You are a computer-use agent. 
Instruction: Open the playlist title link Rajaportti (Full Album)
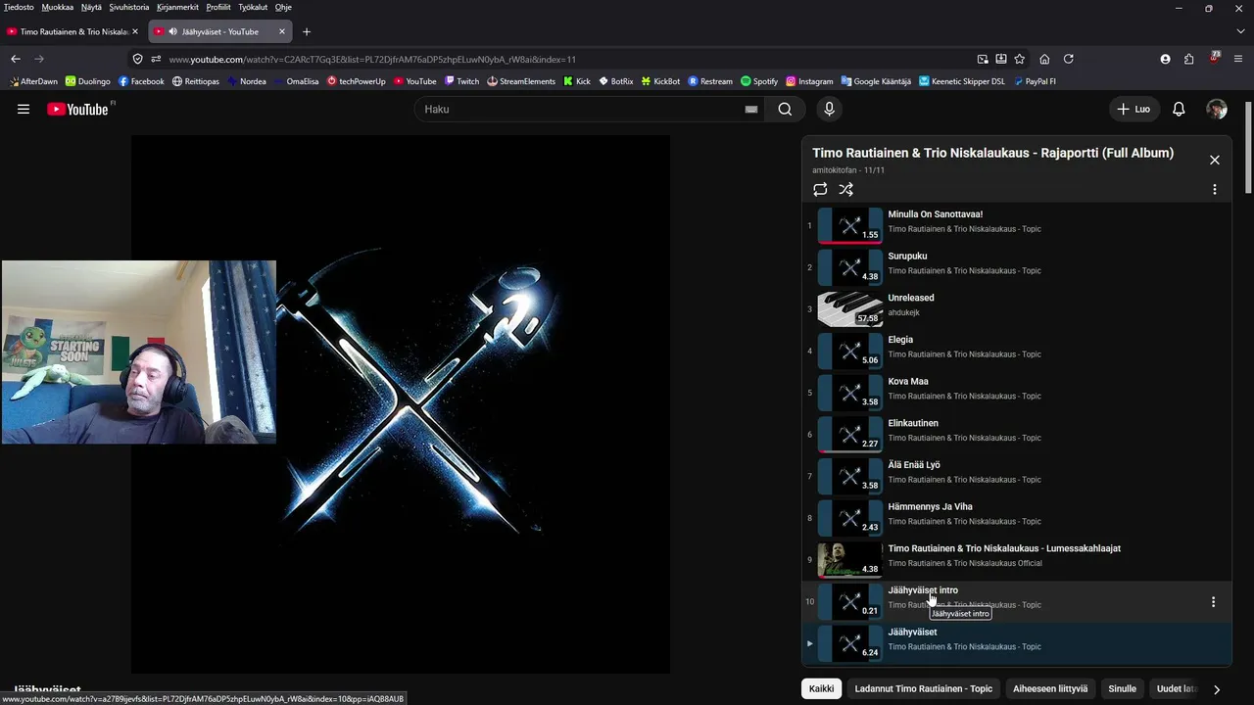pyautogui.click(x=992, y=153)
